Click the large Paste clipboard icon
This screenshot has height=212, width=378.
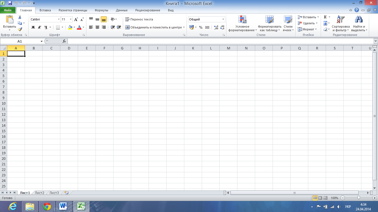(x=10, y=19)
